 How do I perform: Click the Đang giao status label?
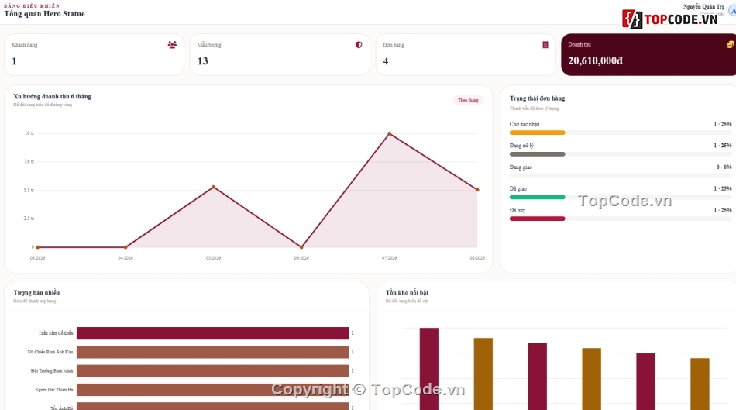pos(521,167)
